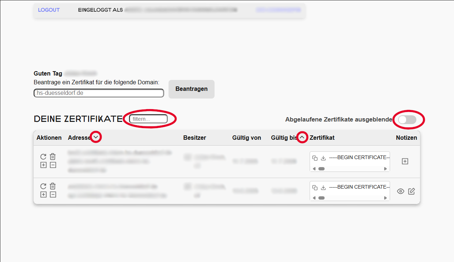The width and height of the screenshot is (454, 262).
Task: Click the plus-box icon in second row actions
Action: pos(43,194)
